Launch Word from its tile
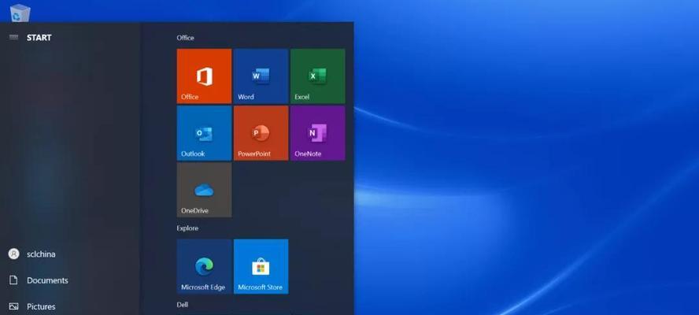699x315 pixels. pyautogui.click(x=261, y=76)
